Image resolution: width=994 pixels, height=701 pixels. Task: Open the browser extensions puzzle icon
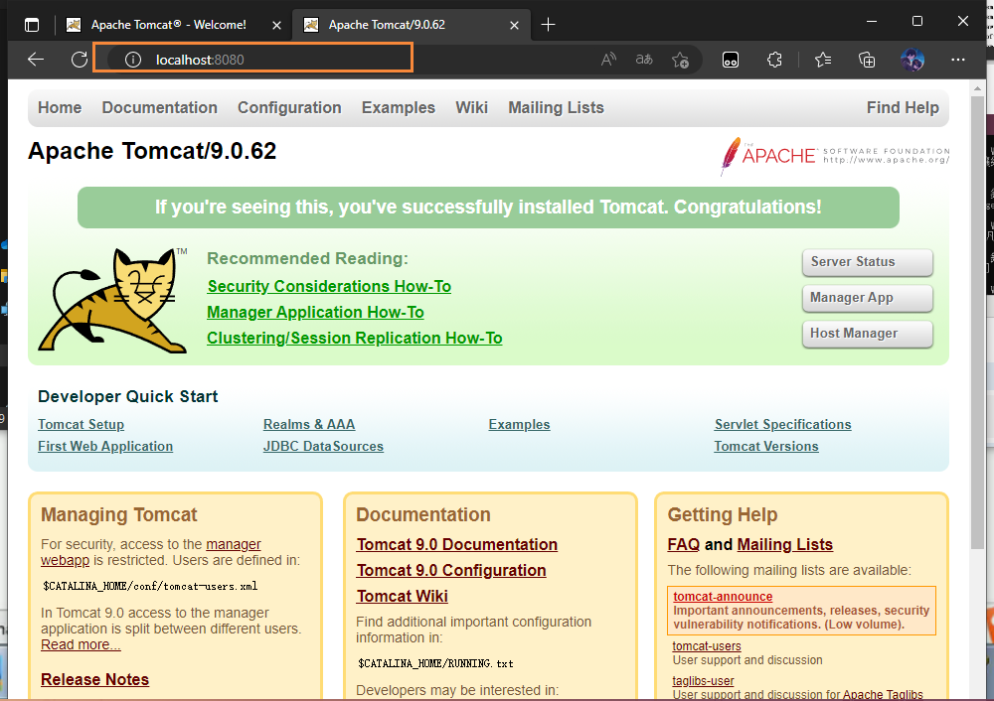(x=774, y=60)
